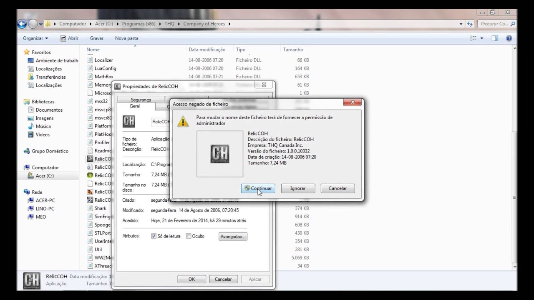Cancel the access denied dialog

[338, 188]
